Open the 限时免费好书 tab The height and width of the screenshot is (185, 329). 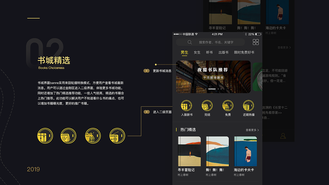(244, 52)
